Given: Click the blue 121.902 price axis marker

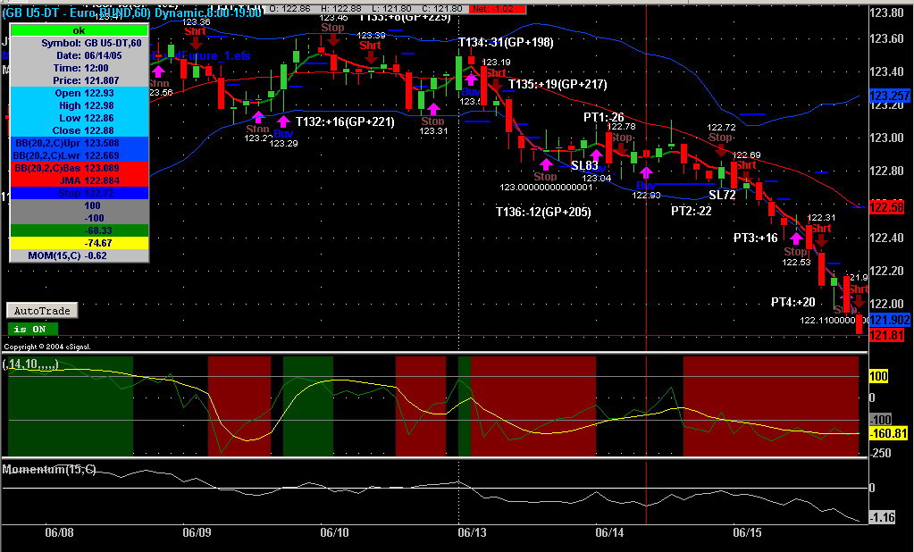Looking at the screenshot, I should 889,320.
